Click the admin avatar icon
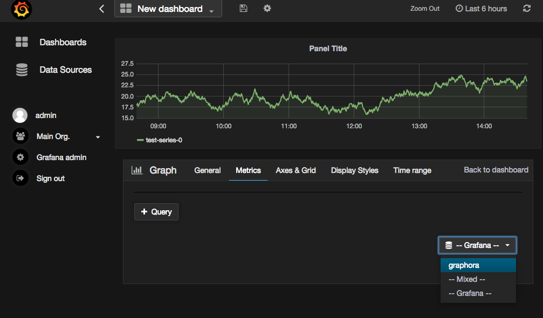This screenshot has height=318, width=543. tap(20, 115)
